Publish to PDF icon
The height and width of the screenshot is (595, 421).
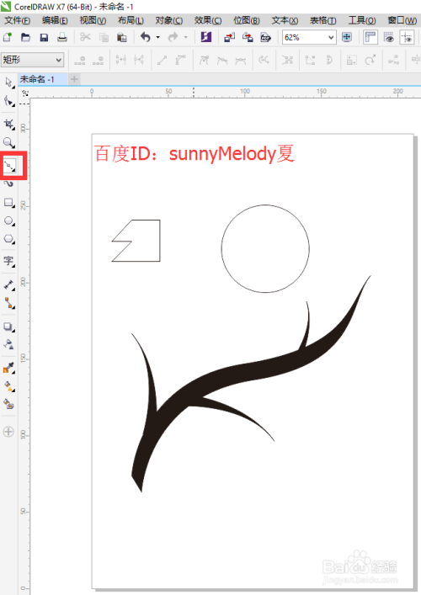266,37
